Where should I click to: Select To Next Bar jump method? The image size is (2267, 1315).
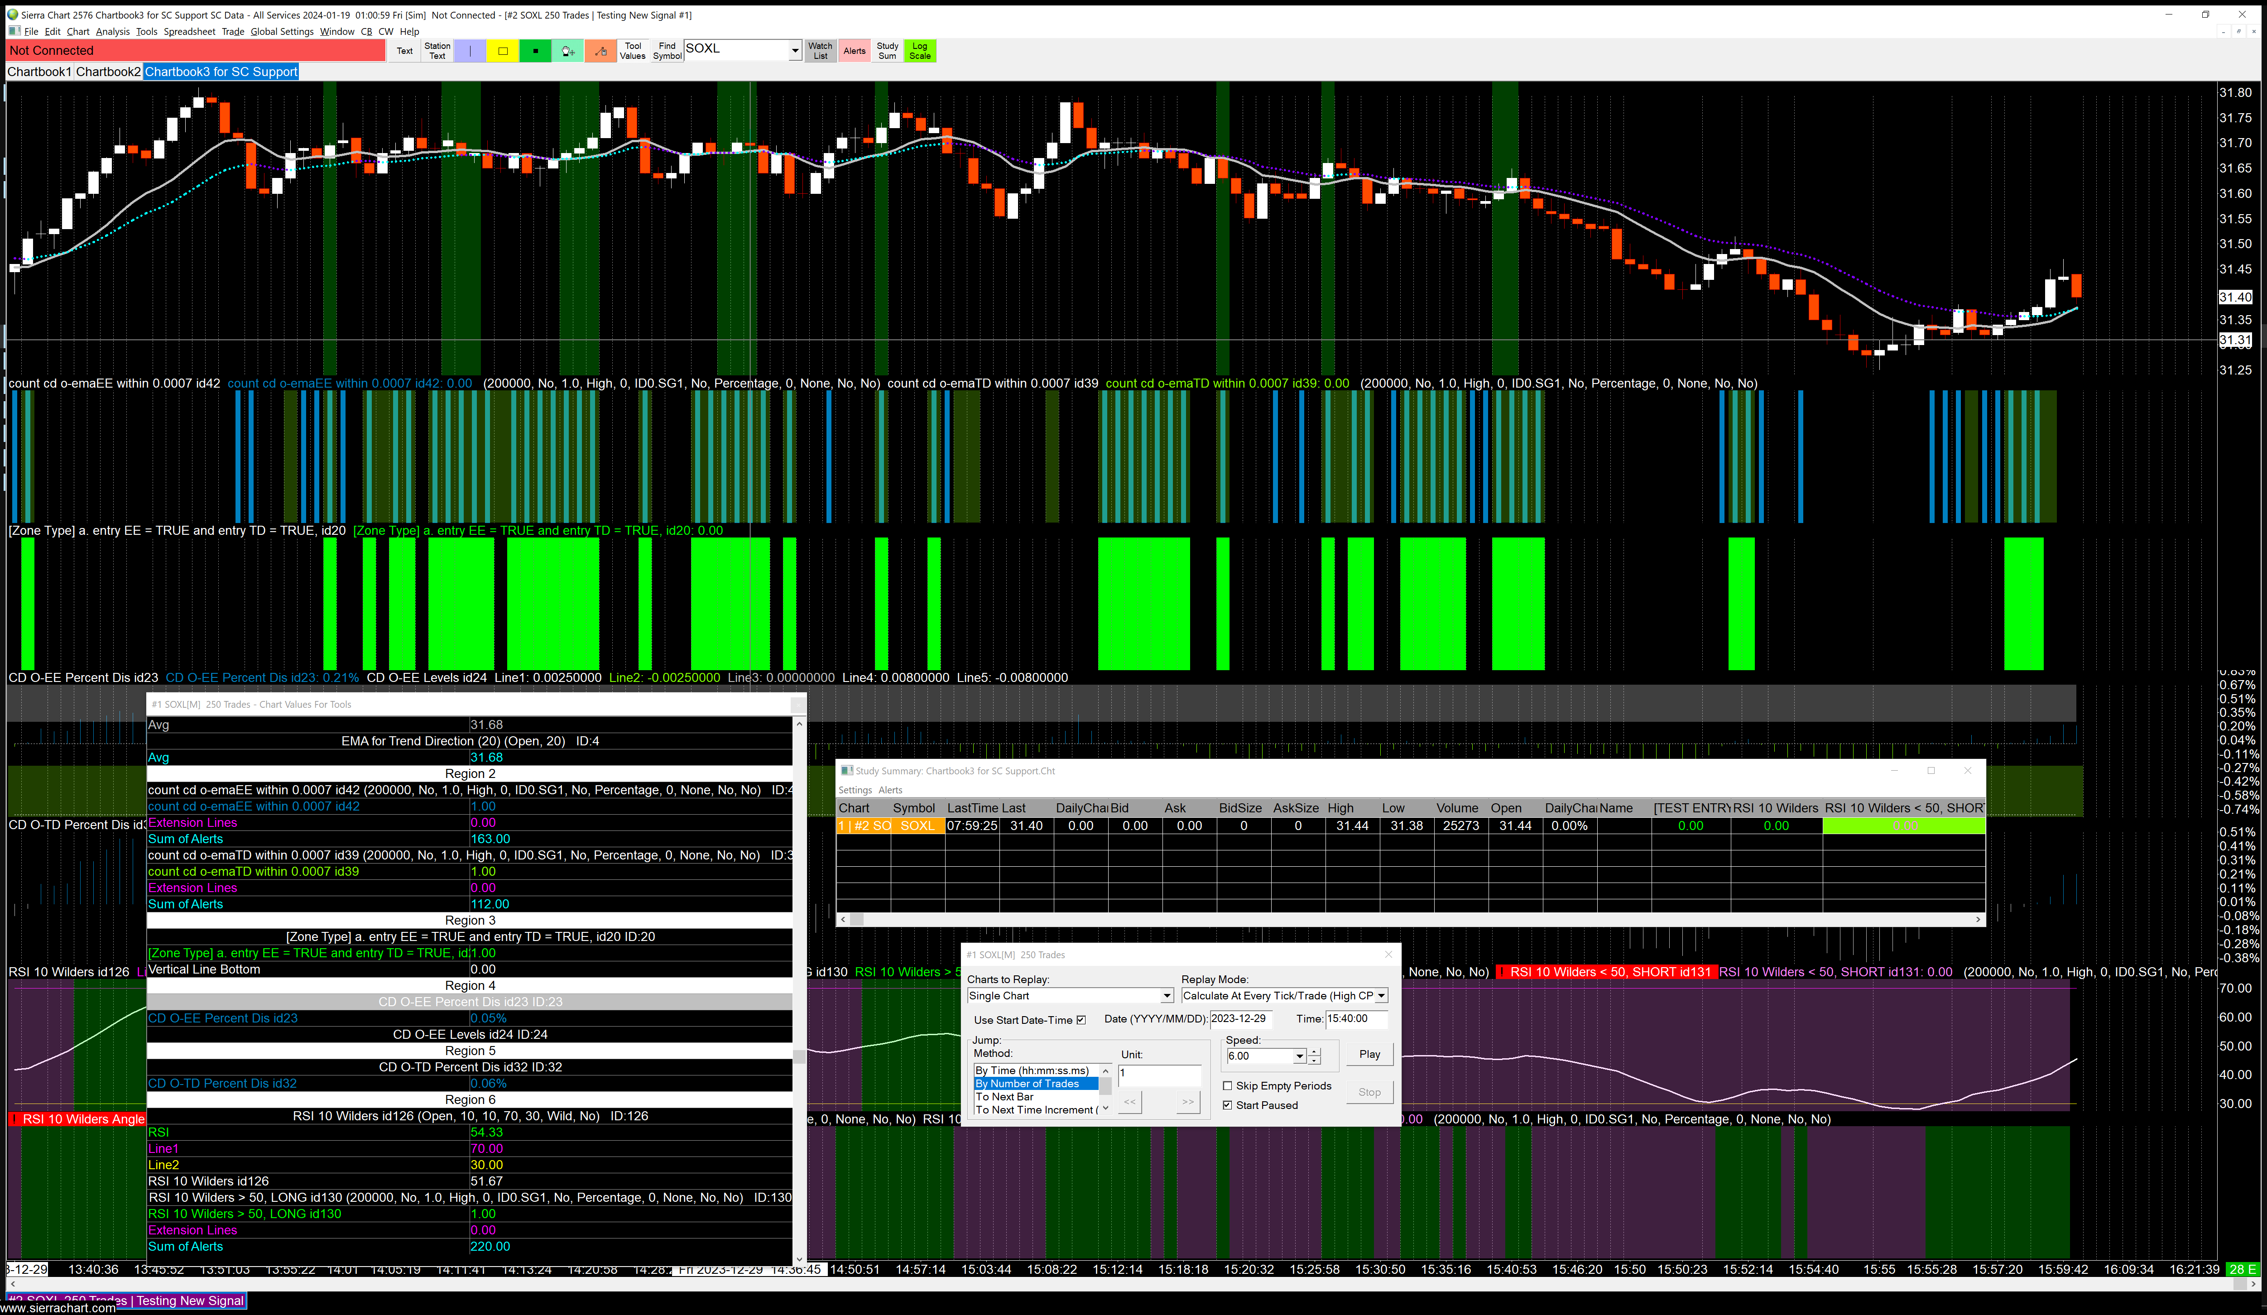pos(1004,1096)
